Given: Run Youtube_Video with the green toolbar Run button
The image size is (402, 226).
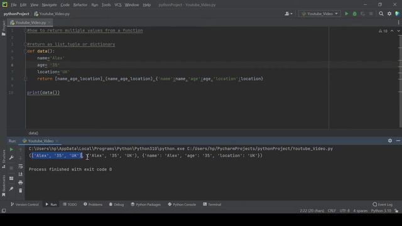Looking at the screenshot, I should (x=346, y=14).
